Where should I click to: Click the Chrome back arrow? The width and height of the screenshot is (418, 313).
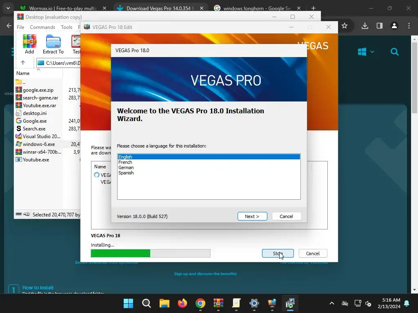pyautogui.click(x=9, y=26)
